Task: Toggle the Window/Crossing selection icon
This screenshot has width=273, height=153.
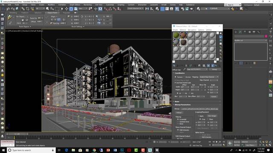Action: click(x=61, y=8)
